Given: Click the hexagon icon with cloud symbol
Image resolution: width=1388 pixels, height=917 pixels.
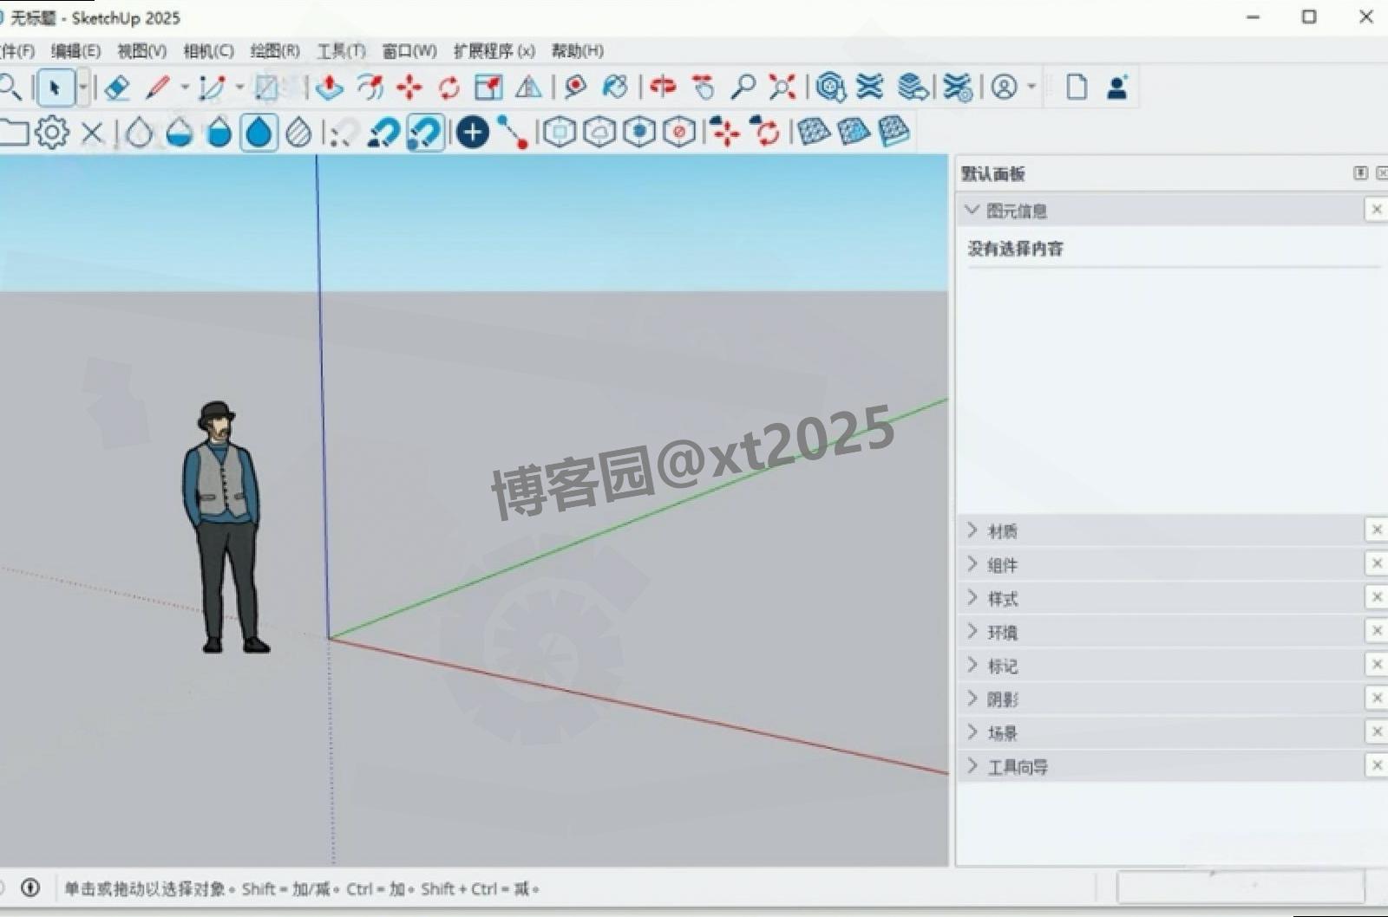Looking at the screenshot, I should [599, 133].
